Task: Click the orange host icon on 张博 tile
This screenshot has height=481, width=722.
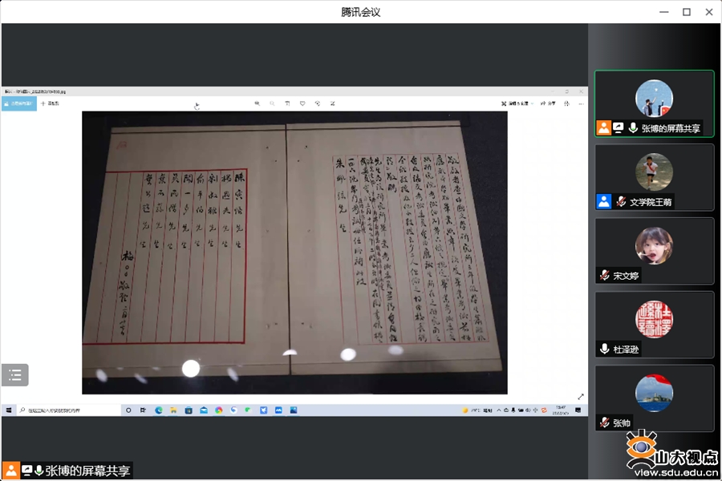Action: coord(604,128)
